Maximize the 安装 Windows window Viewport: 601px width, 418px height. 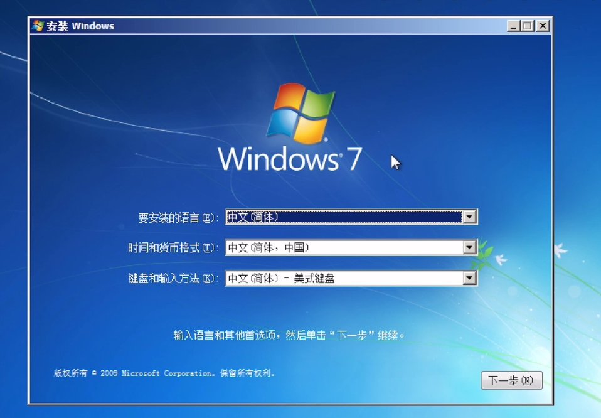528,26
